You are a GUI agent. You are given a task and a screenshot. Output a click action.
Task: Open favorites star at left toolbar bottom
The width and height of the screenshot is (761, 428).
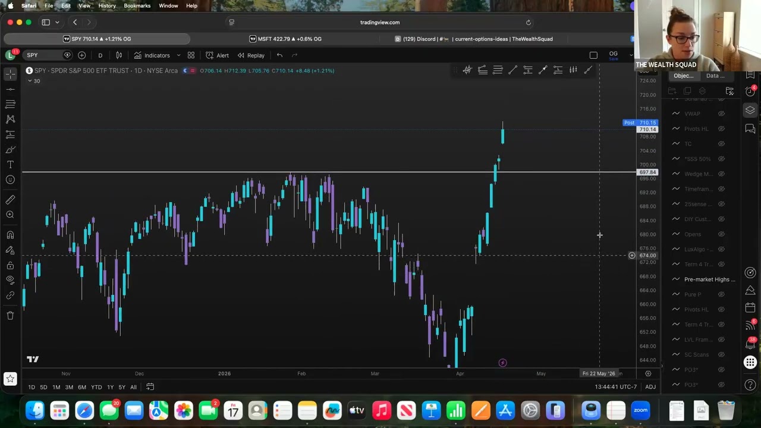coord(10,378)
